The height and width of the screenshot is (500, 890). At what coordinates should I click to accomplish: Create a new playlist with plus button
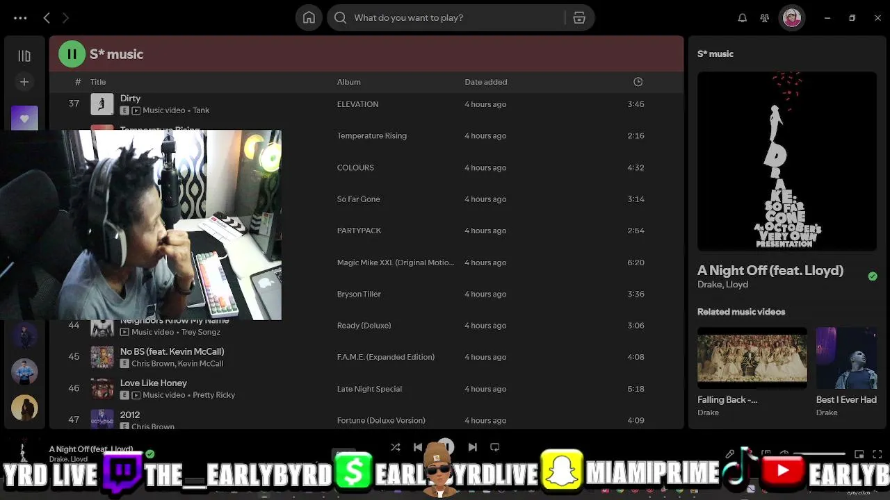click(x=24, y=82)
